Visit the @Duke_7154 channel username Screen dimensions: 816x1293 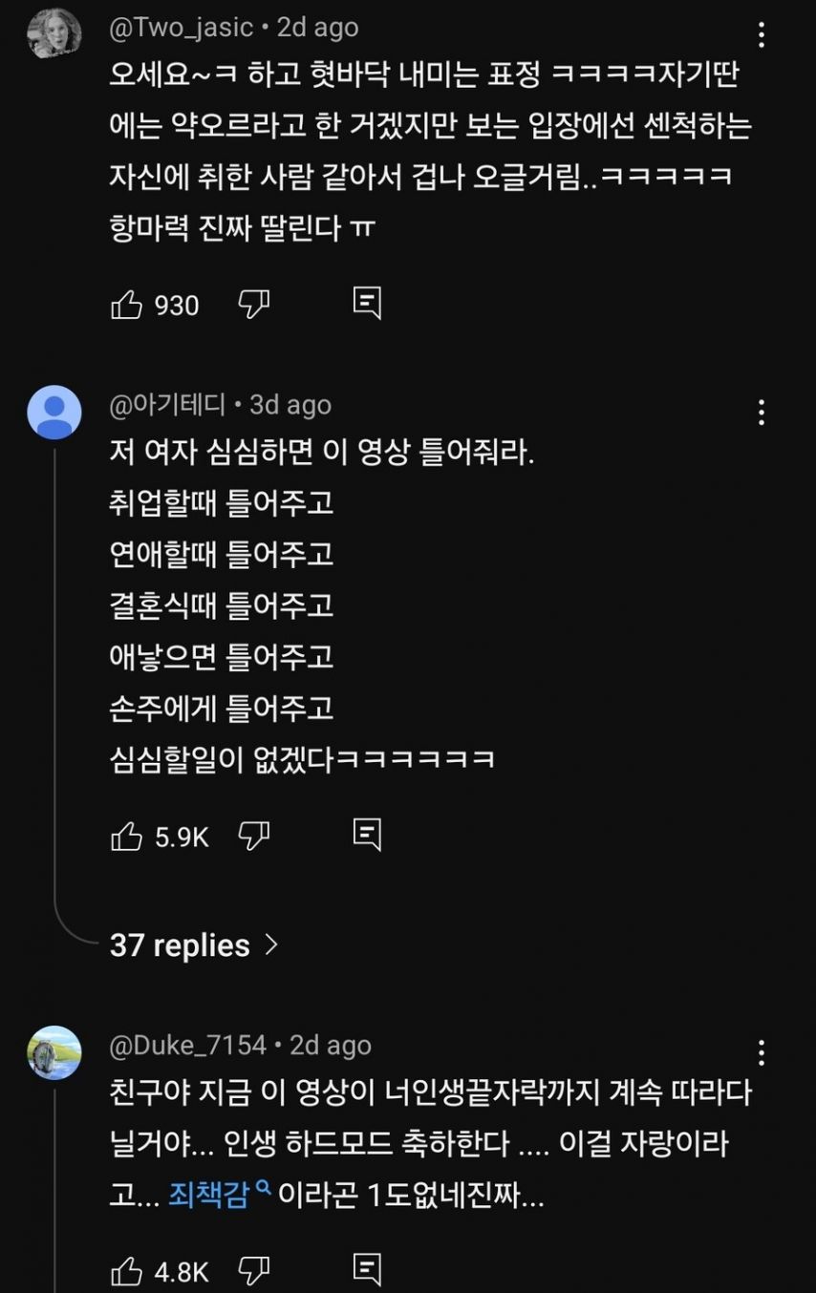188,1046
